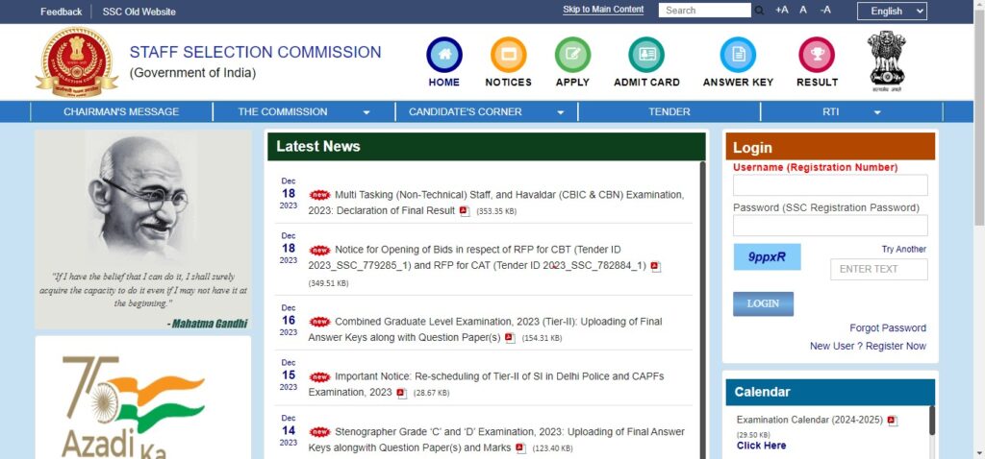The image size is (985, 459).
Task: Click Examination Calendar (2024-2025) text
Action: point(810,420)
